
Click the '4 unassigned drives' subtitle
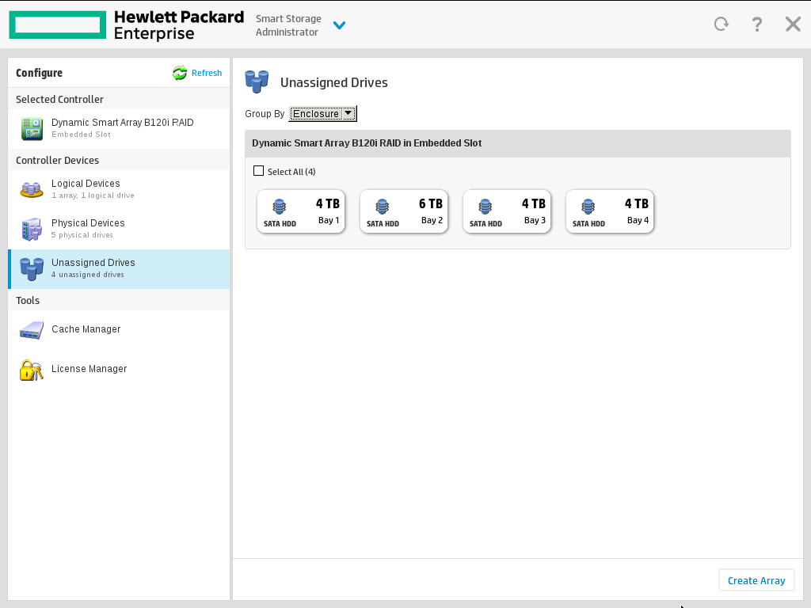coord(87,275)
